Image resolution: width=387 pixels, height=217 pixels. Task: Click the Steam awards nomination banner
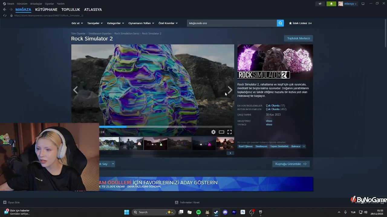coord(206,184)
